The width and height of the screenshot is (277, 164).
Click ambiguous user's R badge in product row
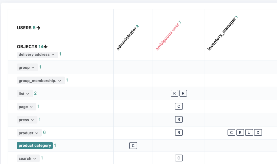(x=179, y=132)
